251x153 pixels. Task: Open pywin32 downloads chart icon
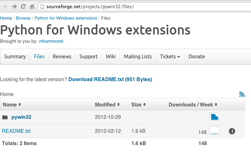coord(214,117)
